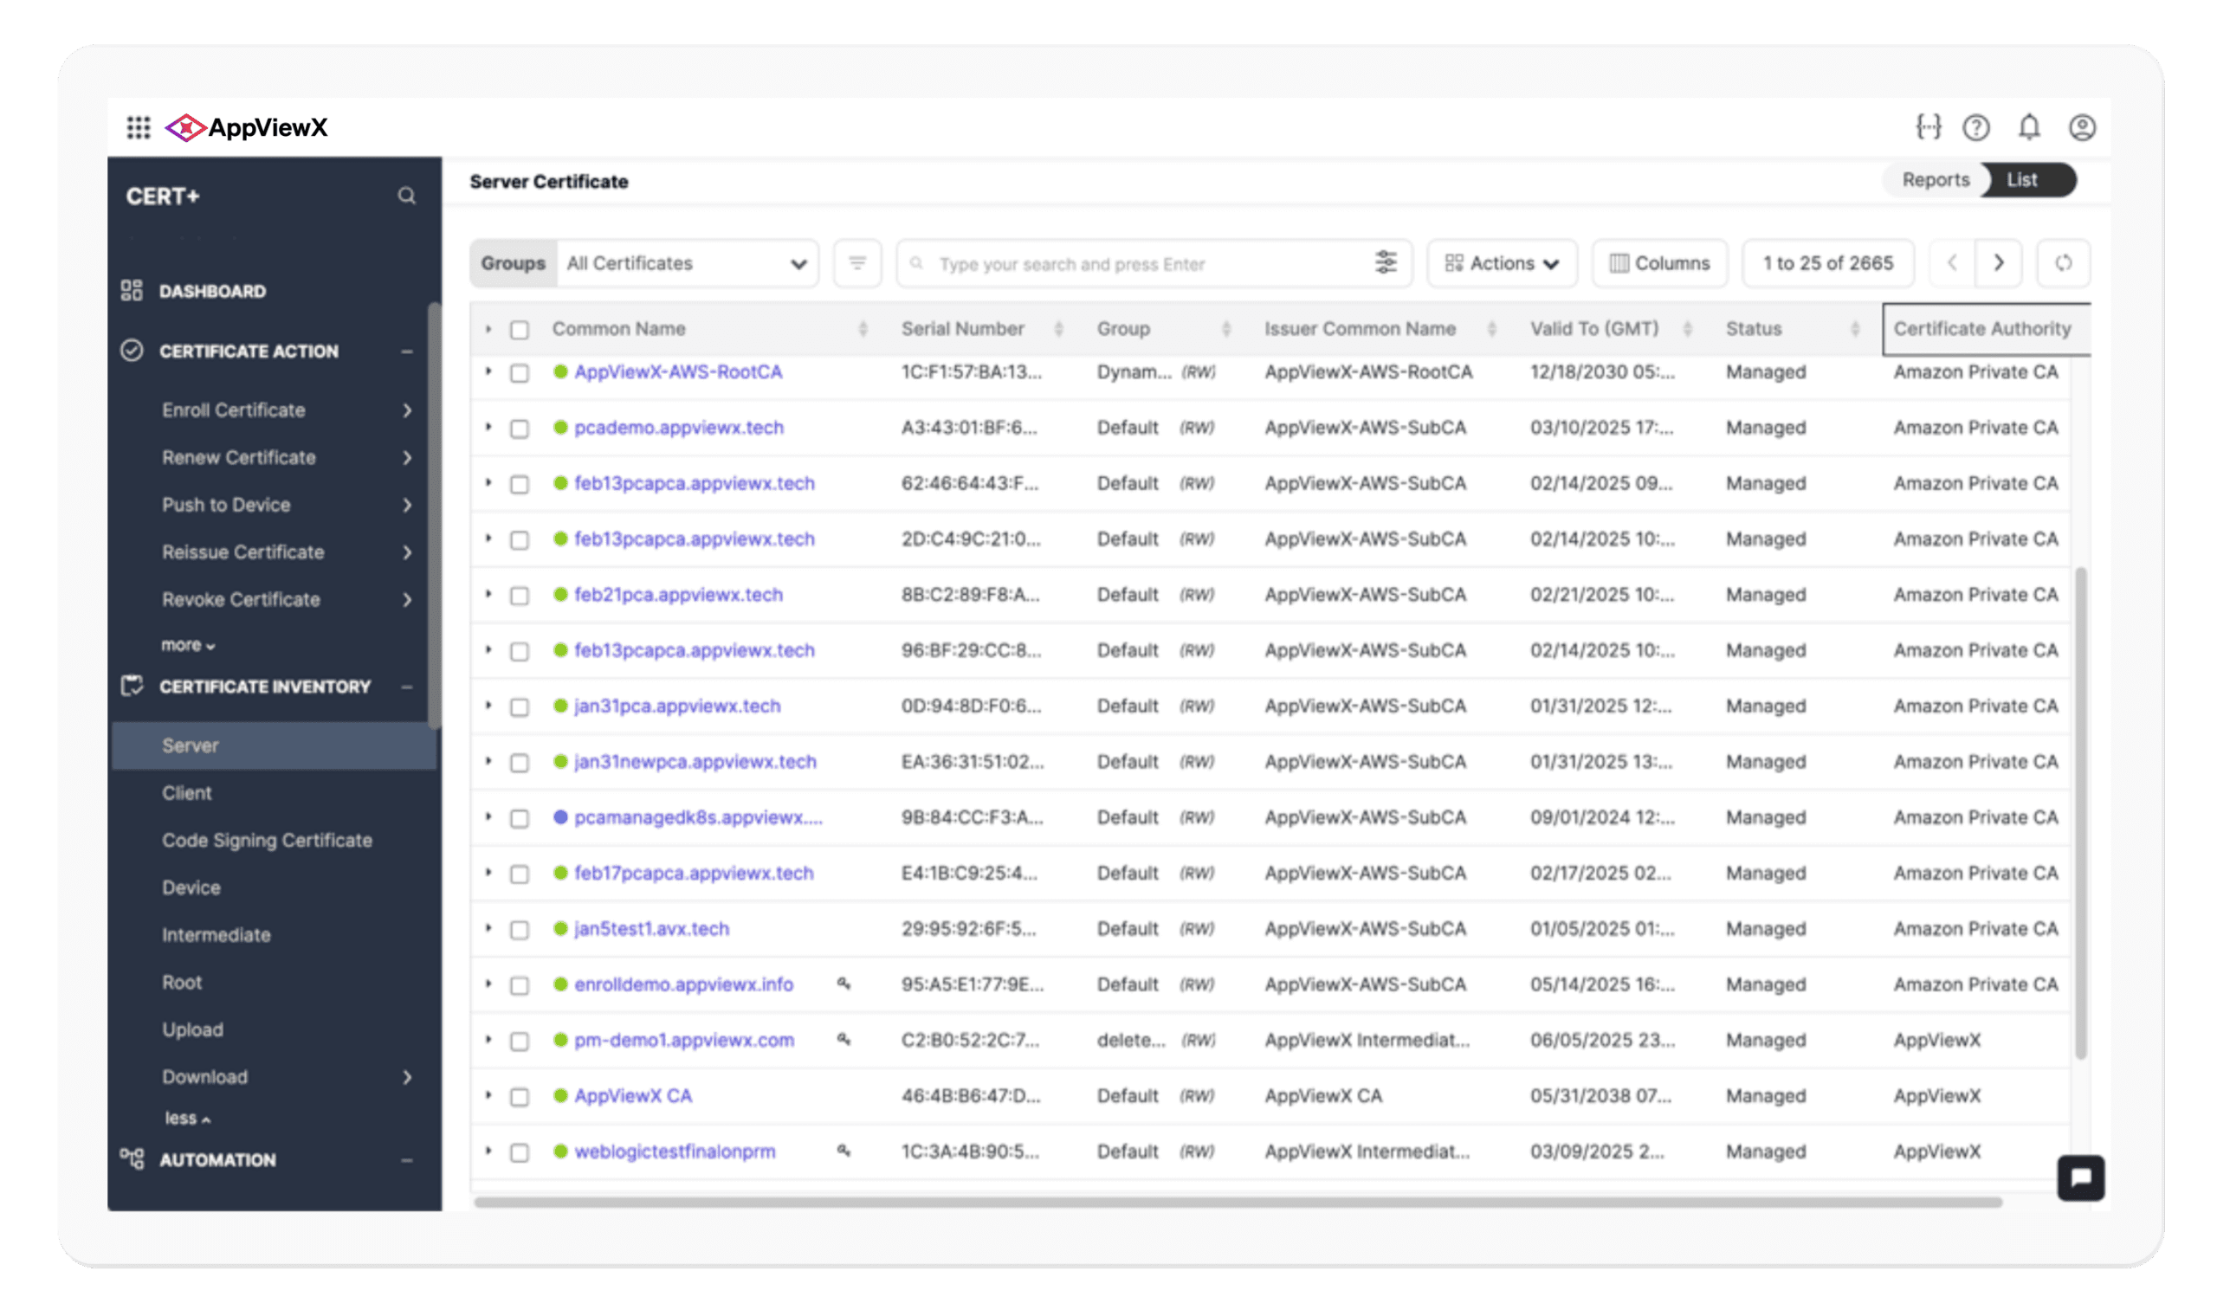This screenshot has width=2217, height=1316.
Task: Expand the jan31newpca.appviewx.tech row details
Action: tap(488, 761)
